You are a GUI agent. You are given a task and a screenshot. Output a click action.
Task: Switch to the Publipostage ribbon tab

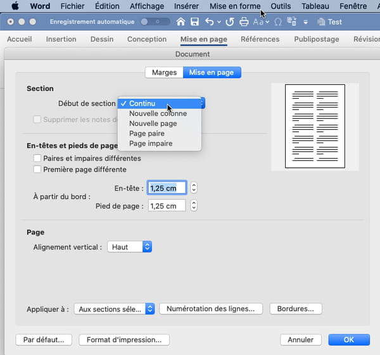pos(317,39)
